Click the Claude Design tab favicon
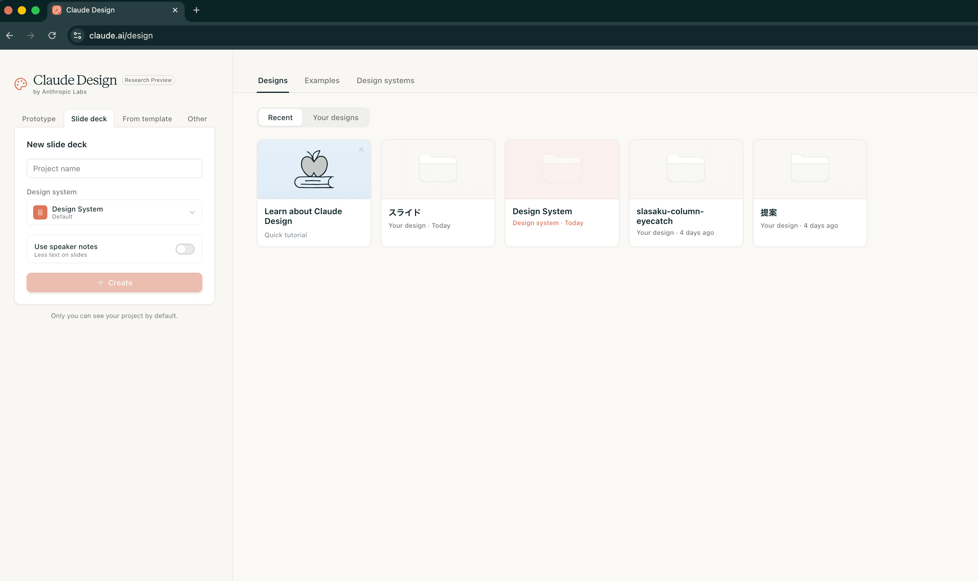 pyautogui.click(x=57, y=10)
